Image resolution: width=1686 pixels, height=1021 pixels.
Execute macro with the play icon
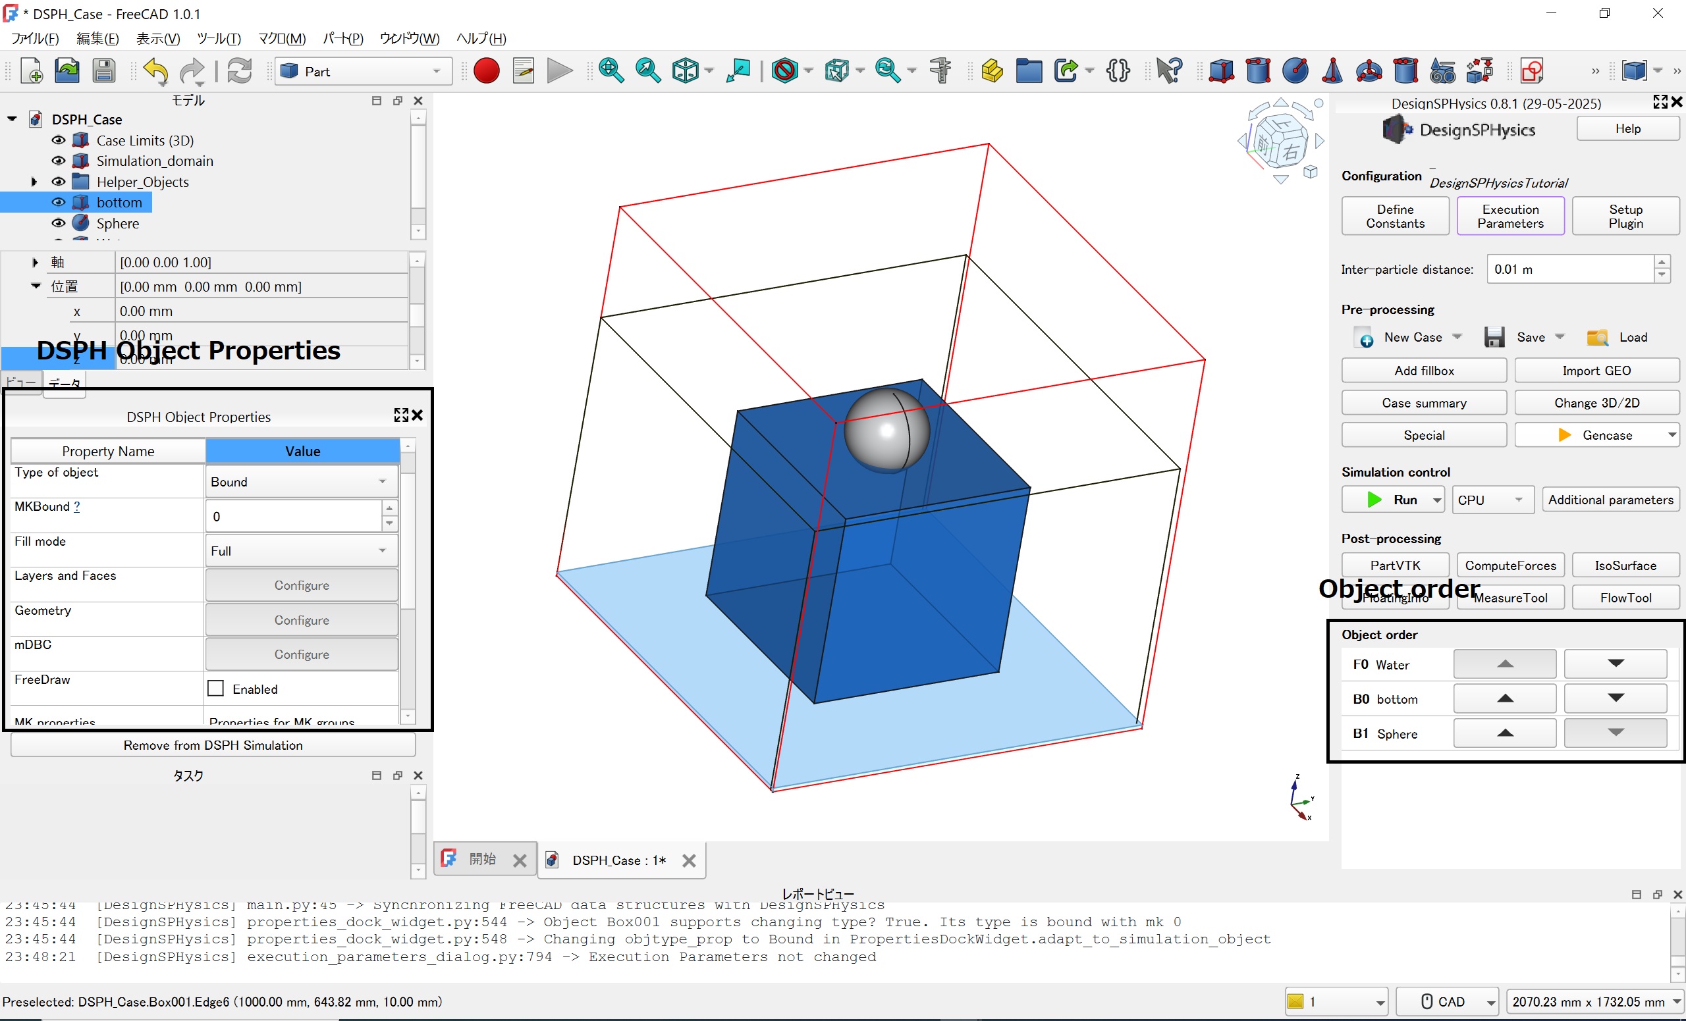point(560,71)
